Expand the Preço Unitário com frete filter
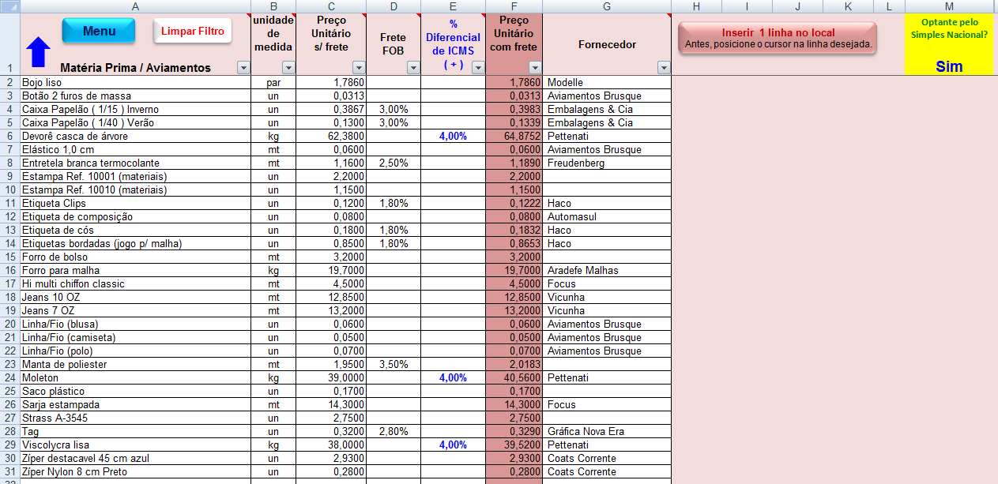Image resolution: width=998 pixels, height=484 pixels. (535, 68)
